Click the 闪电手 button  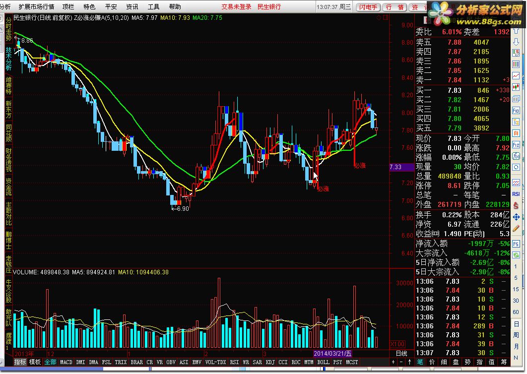(x=368, y=7)
